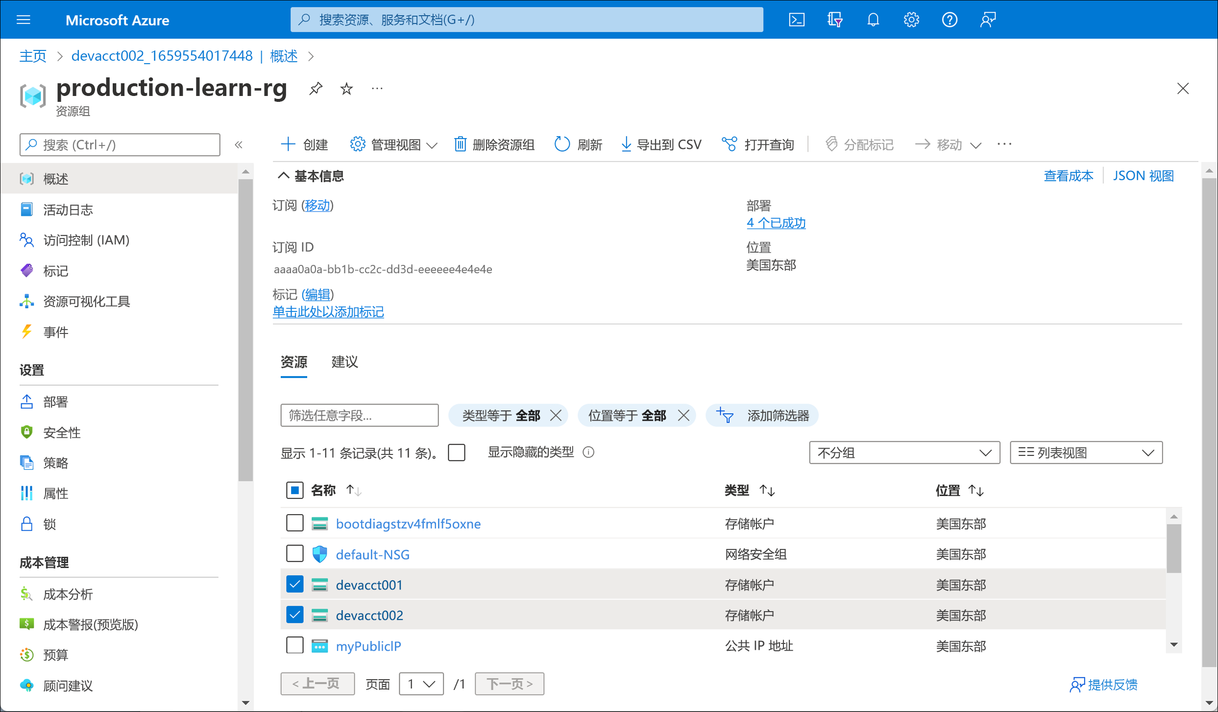Open the Move dropdown

point(948,144)
